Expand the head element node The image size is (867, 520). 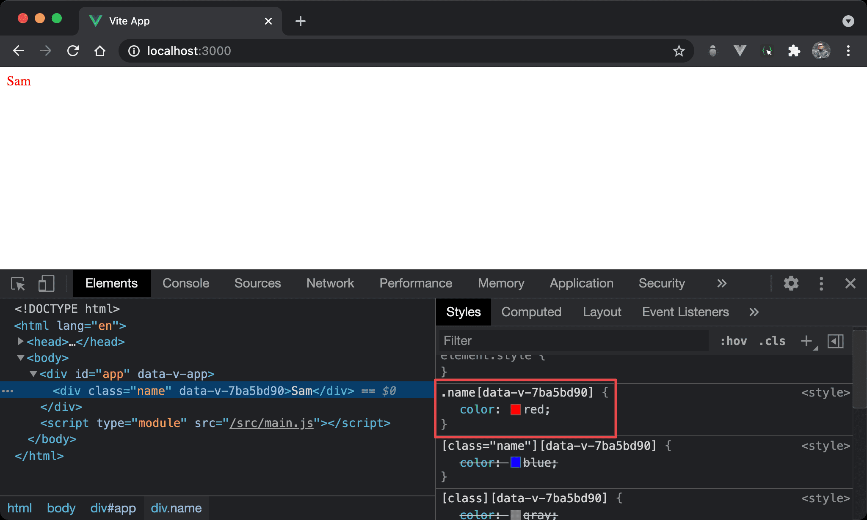point(20,341)
